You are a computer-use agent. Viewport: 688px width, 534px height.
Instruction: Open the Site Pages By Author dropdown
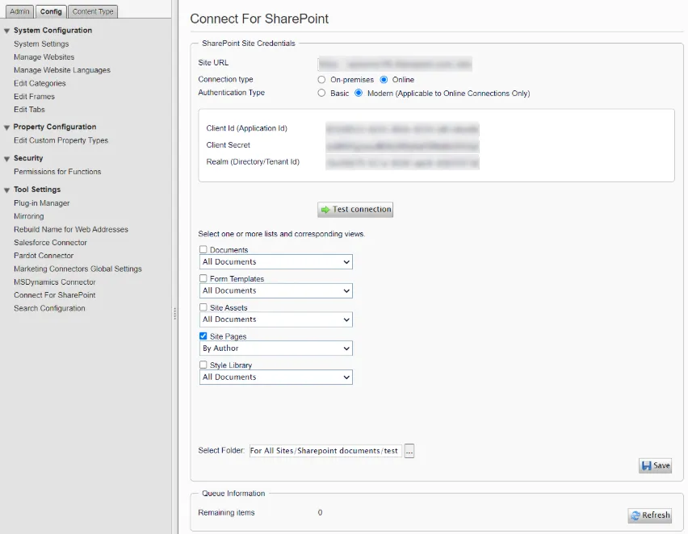[x=276, y=348]
